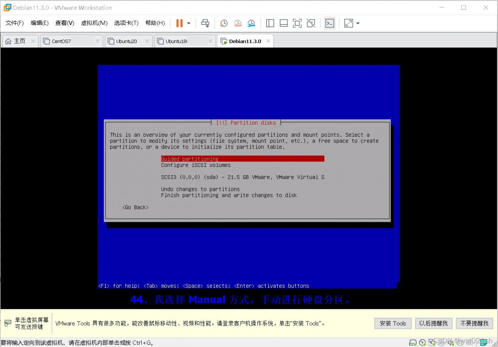Revert the virtual machine to previous snapshot

click(x=238, y=23)
